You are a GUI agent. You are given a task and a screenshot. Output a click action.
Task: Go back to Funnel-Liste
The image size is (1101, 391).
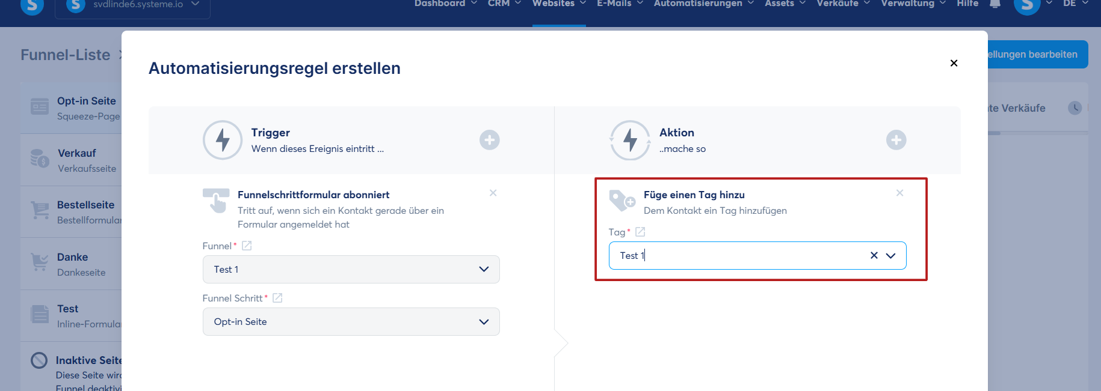tap(66, 55)
